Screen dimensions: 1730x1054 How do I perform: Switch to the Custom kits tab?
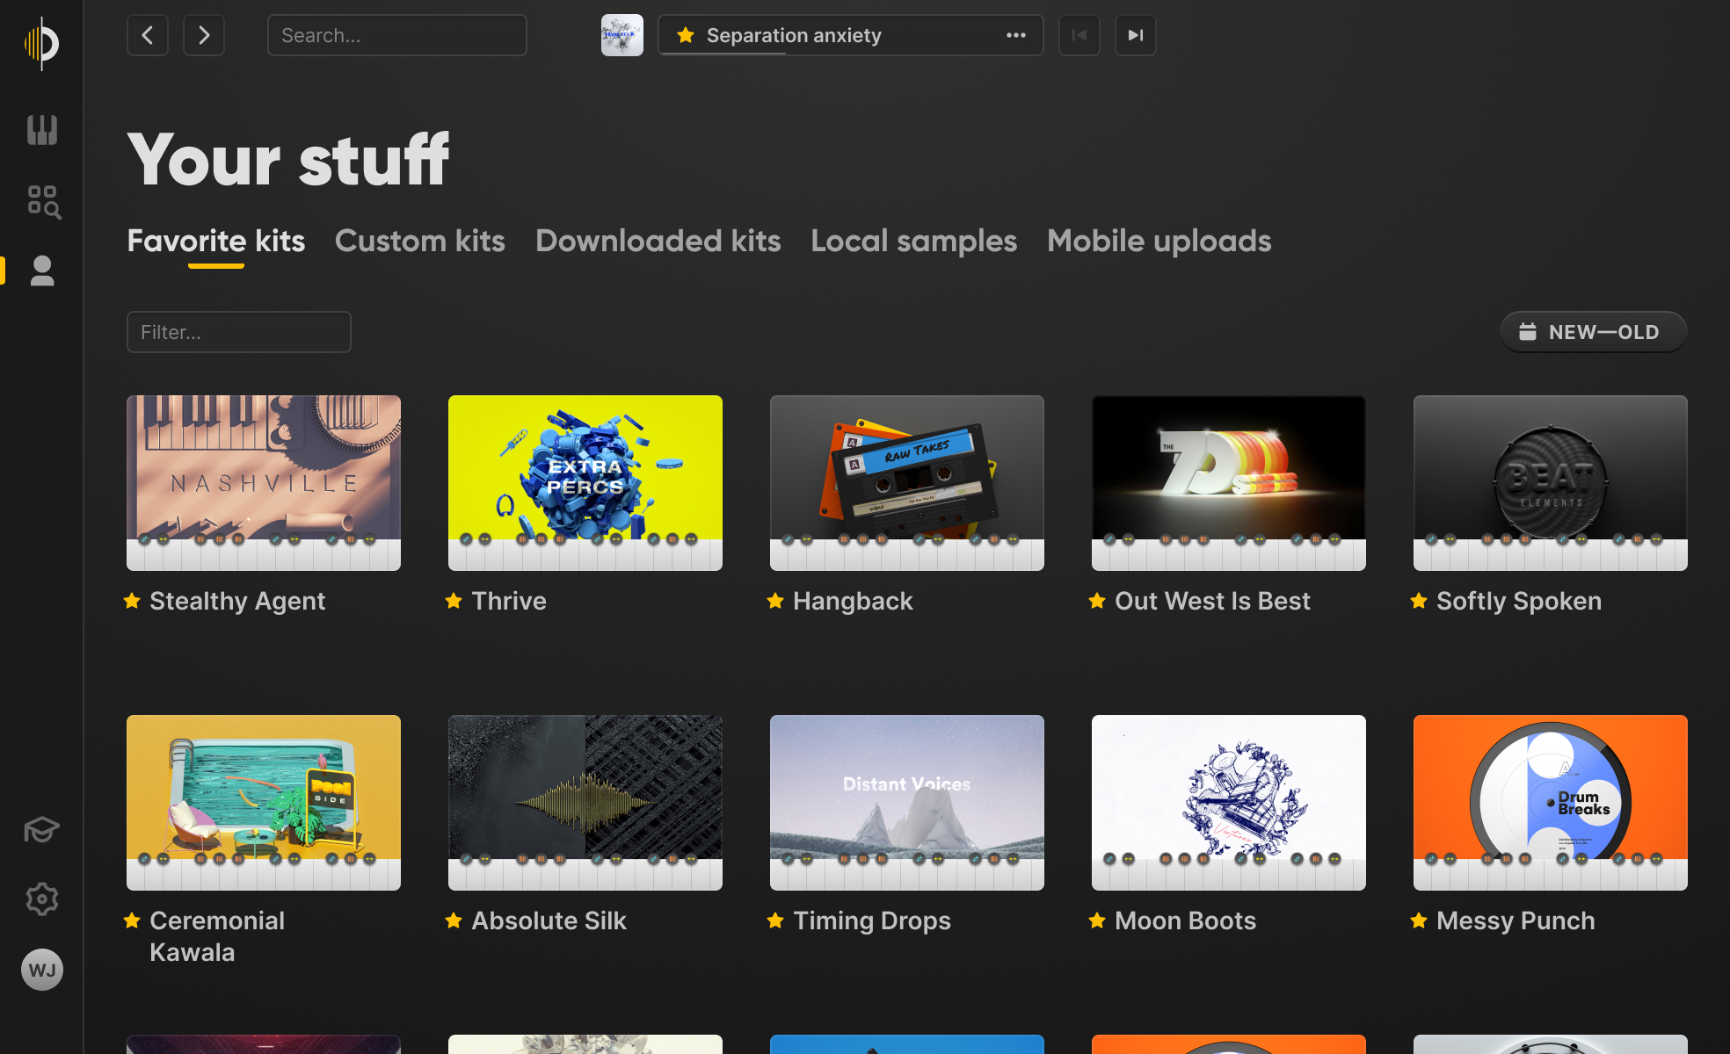click(420, 241)
